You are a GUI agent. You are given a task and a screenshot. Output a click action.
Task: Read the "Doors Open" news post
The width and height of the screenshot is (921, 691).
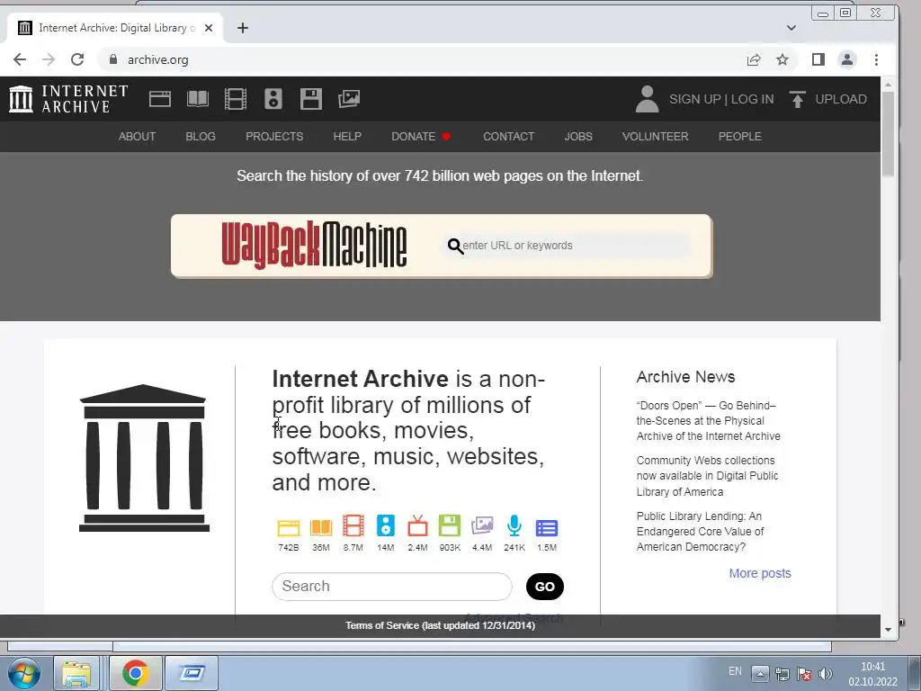pyautogui.click(x=709, y=421)
